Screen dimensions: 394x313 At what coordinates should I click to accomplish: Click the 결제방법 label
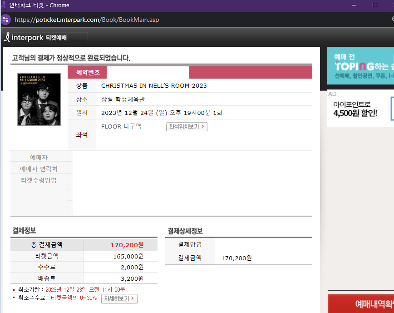click(x=190, y=244)
